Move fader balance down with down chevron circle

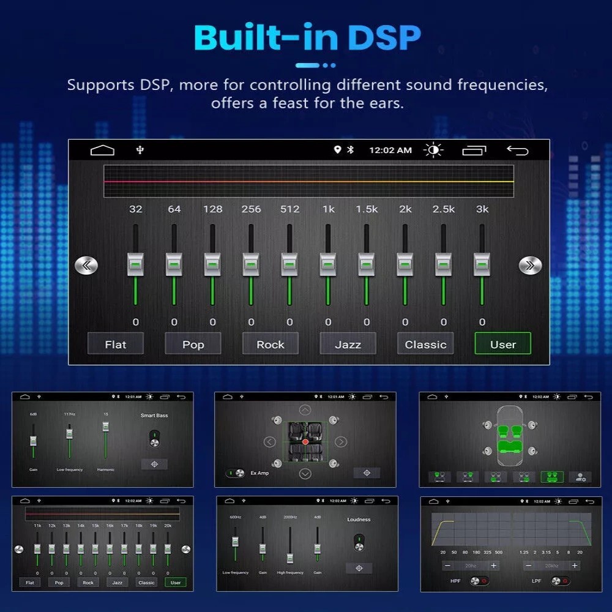(305, 474)
